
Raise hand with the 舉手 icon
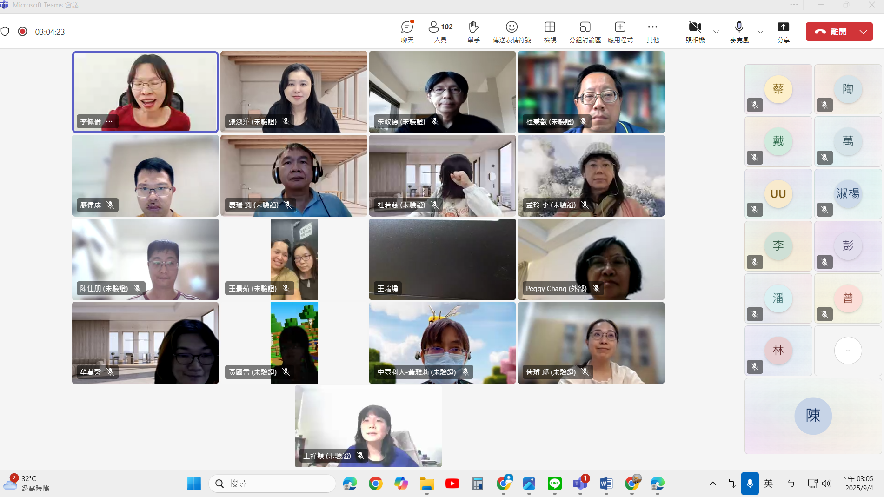[473, 31]
